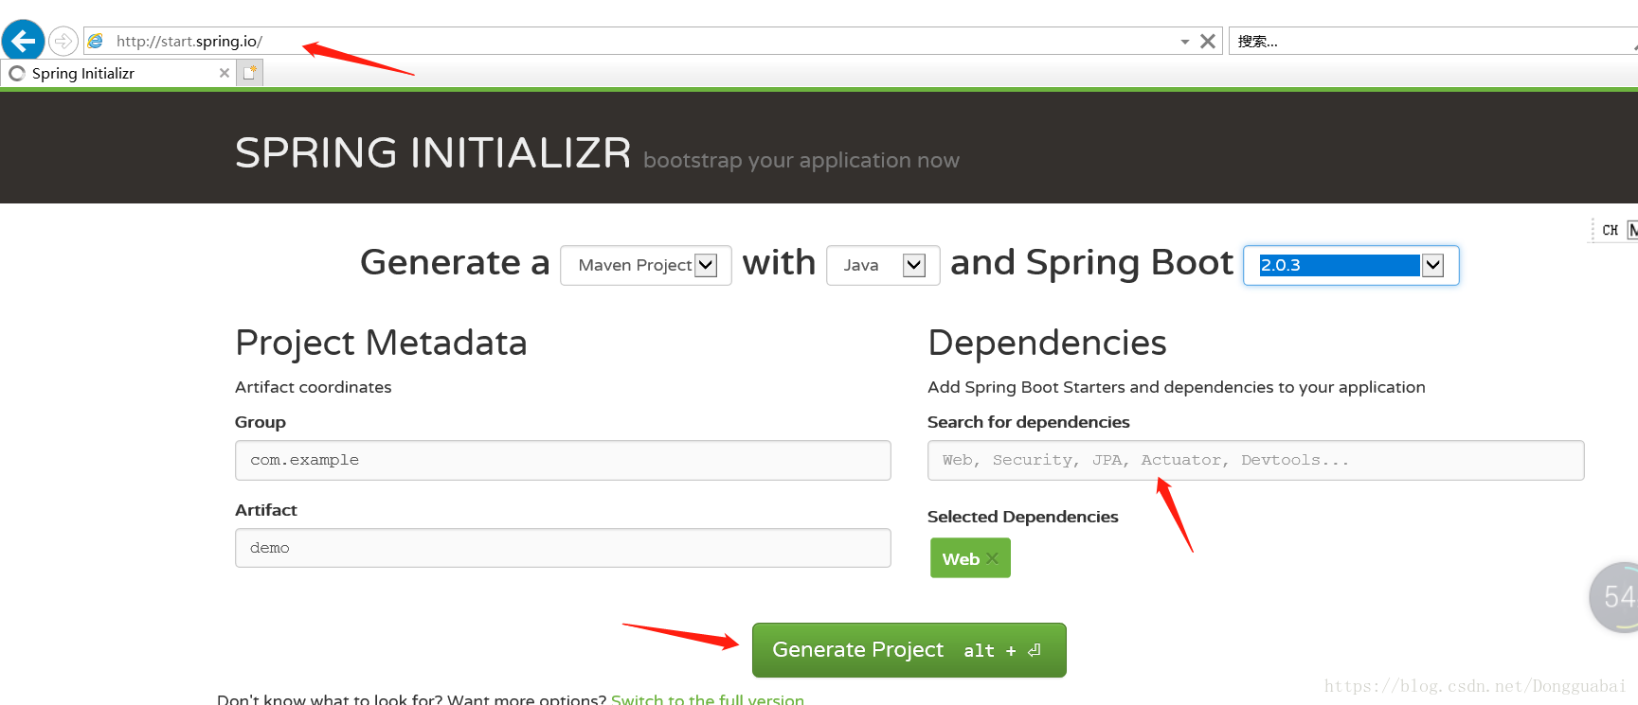The width and height of the screenshot is (1638, 705).
Task: Select the Spring Initializr tab
Action: (117, 73)
